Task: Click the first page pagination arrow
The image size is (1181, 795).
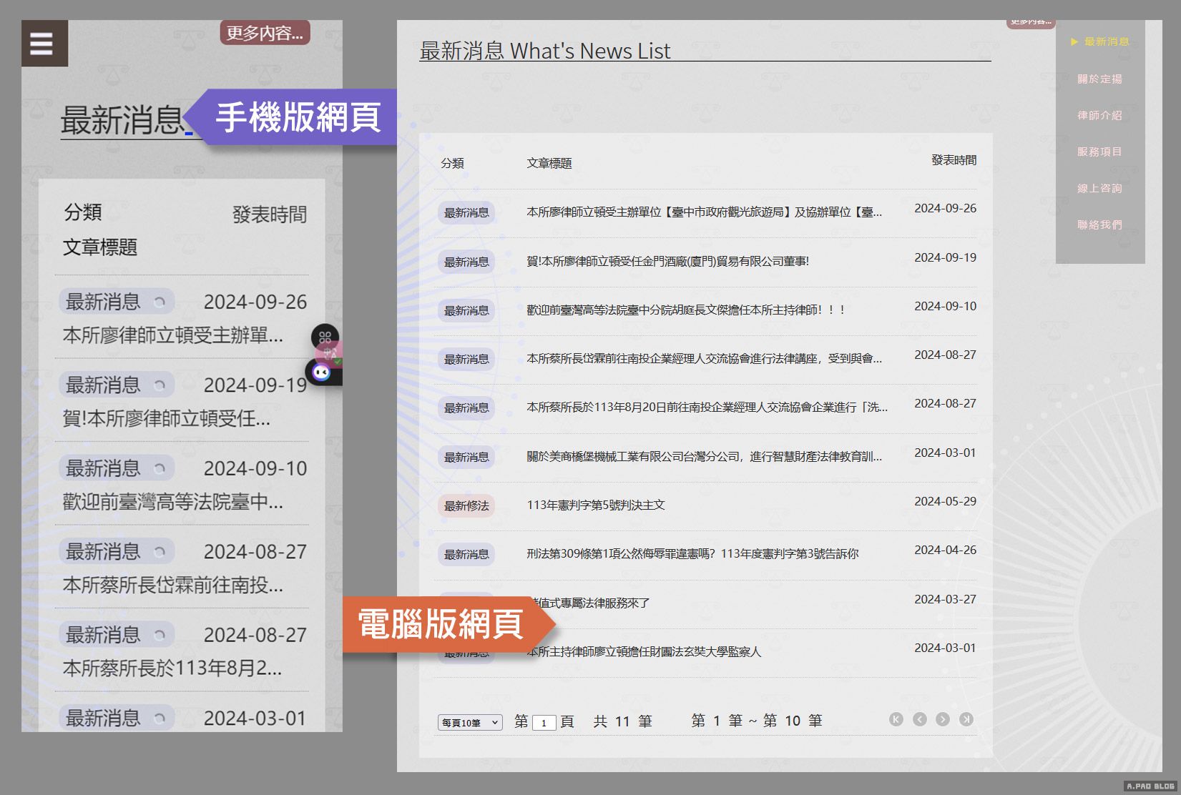Action: pos(896,719)
